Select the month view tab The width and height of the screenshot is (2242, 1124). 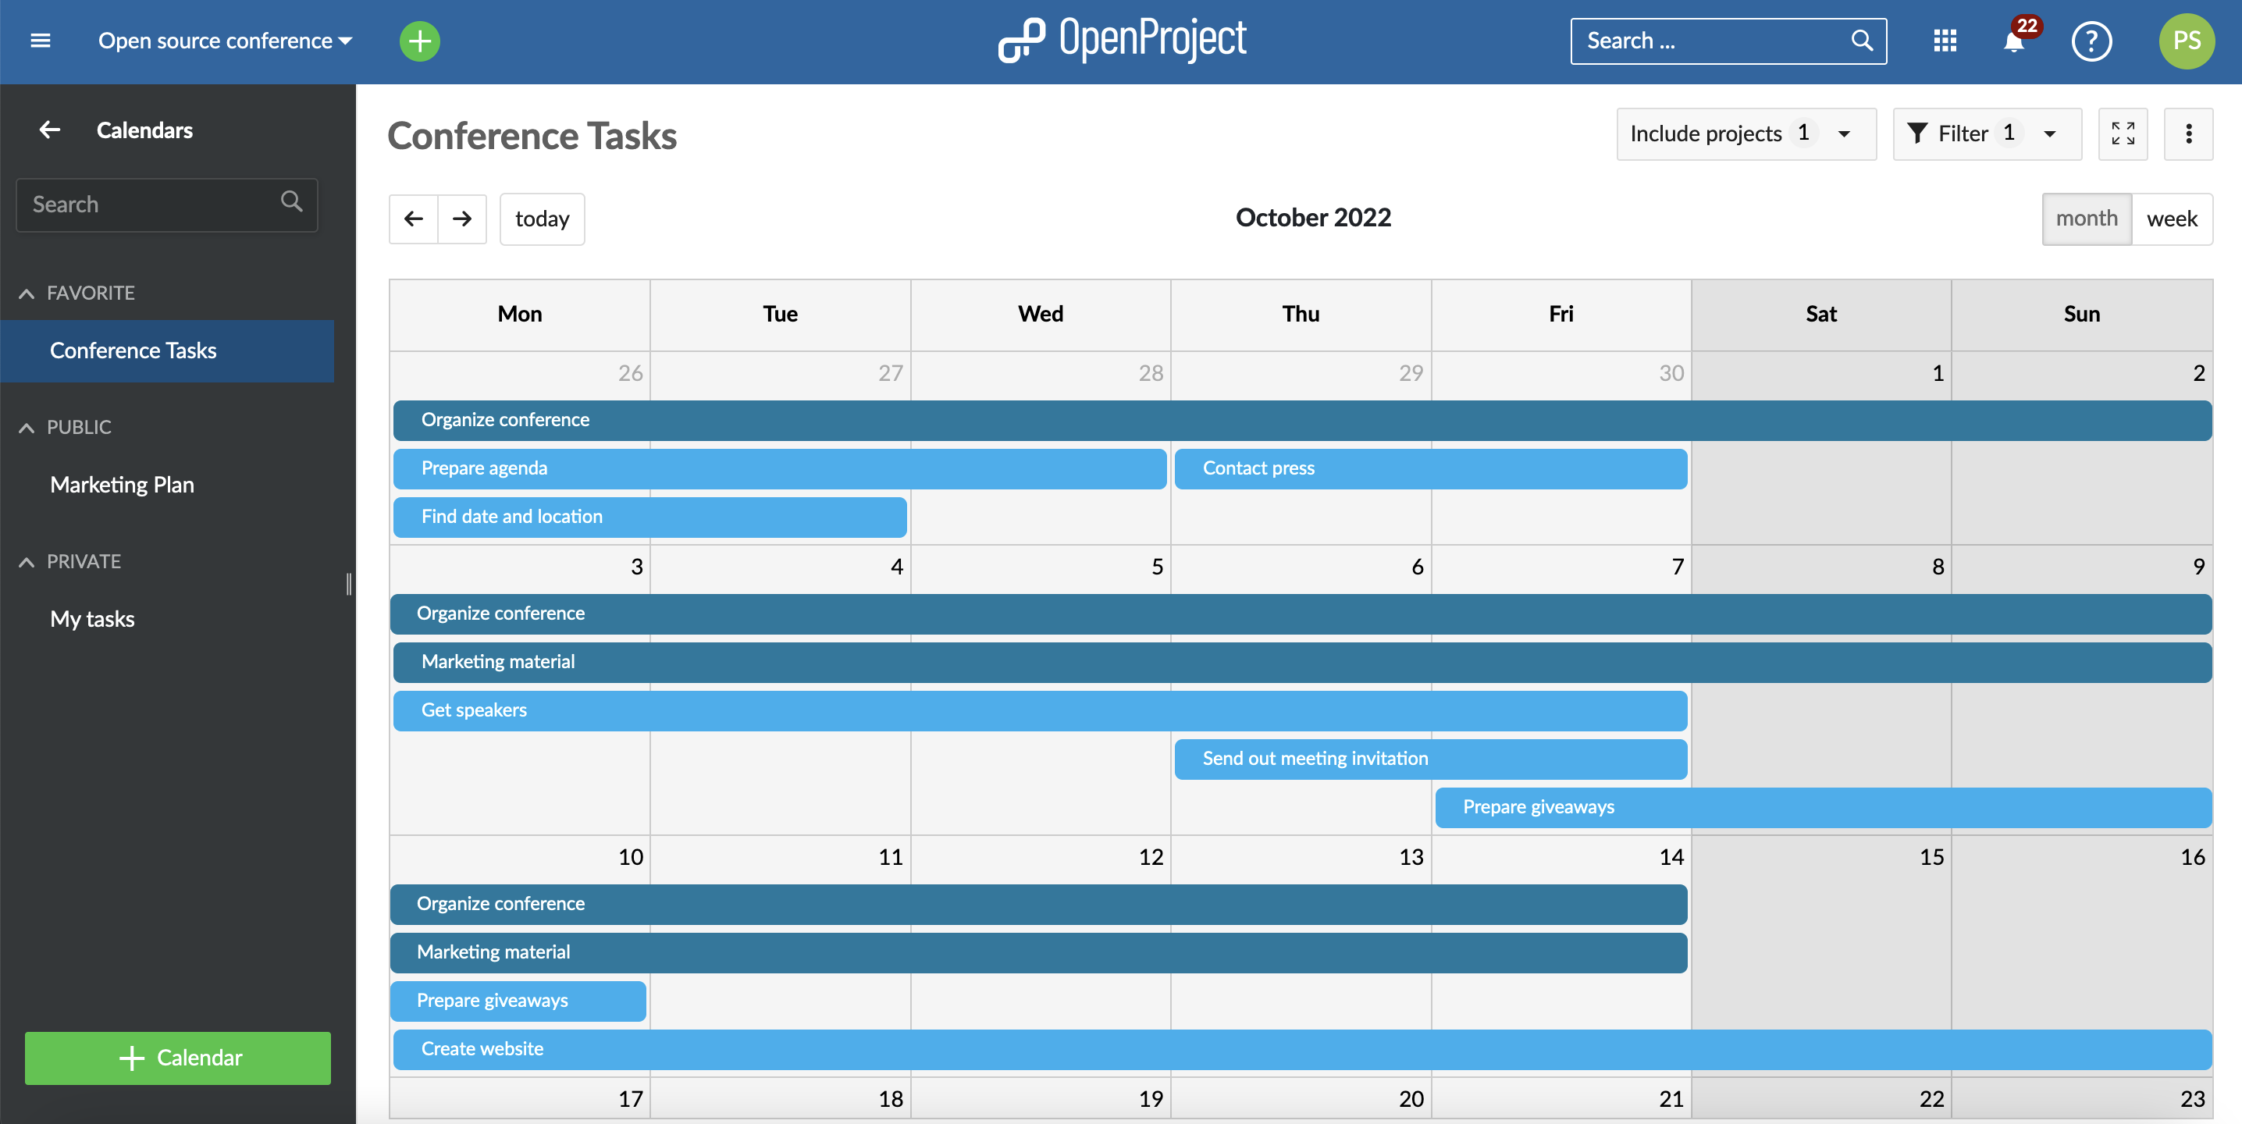click(x=2086, y=218)
